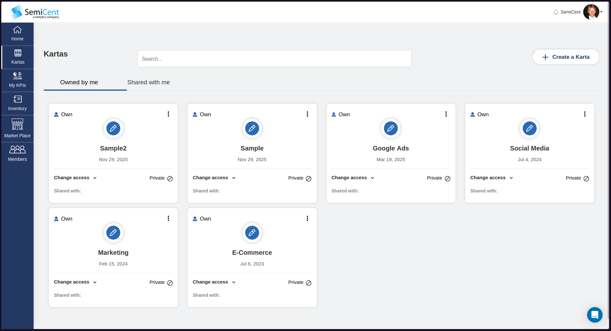Open the chat support bubble

(x=595, y=315)
